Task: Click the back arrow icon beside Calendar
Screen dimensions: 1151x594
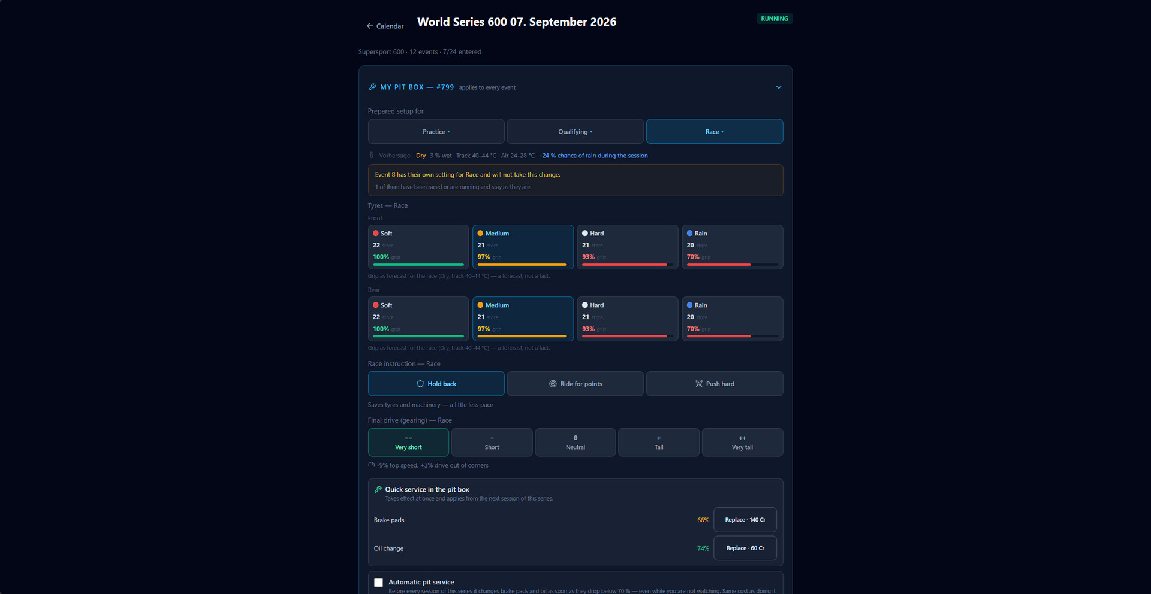Action: (370, 26)
